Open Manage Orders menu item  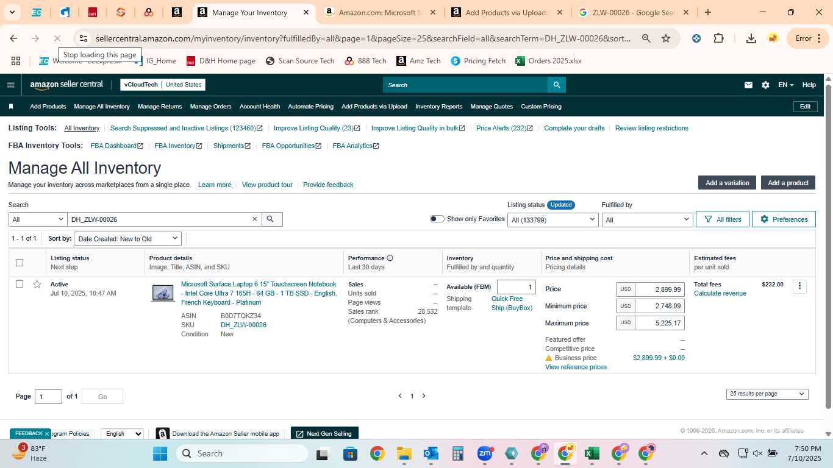coord(211,107)
